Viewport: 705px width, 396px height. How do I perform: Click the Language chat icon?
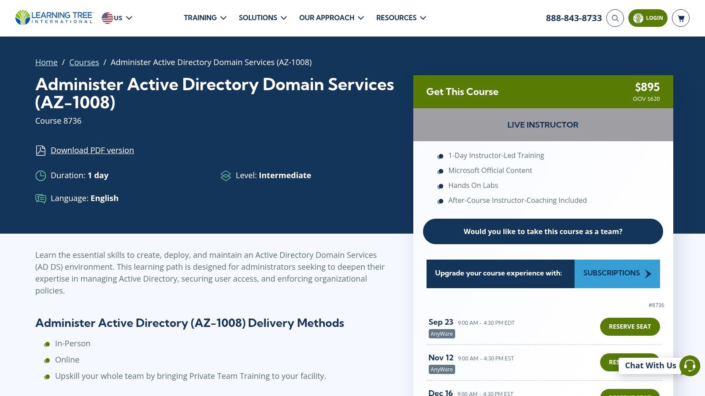(41, 199)
